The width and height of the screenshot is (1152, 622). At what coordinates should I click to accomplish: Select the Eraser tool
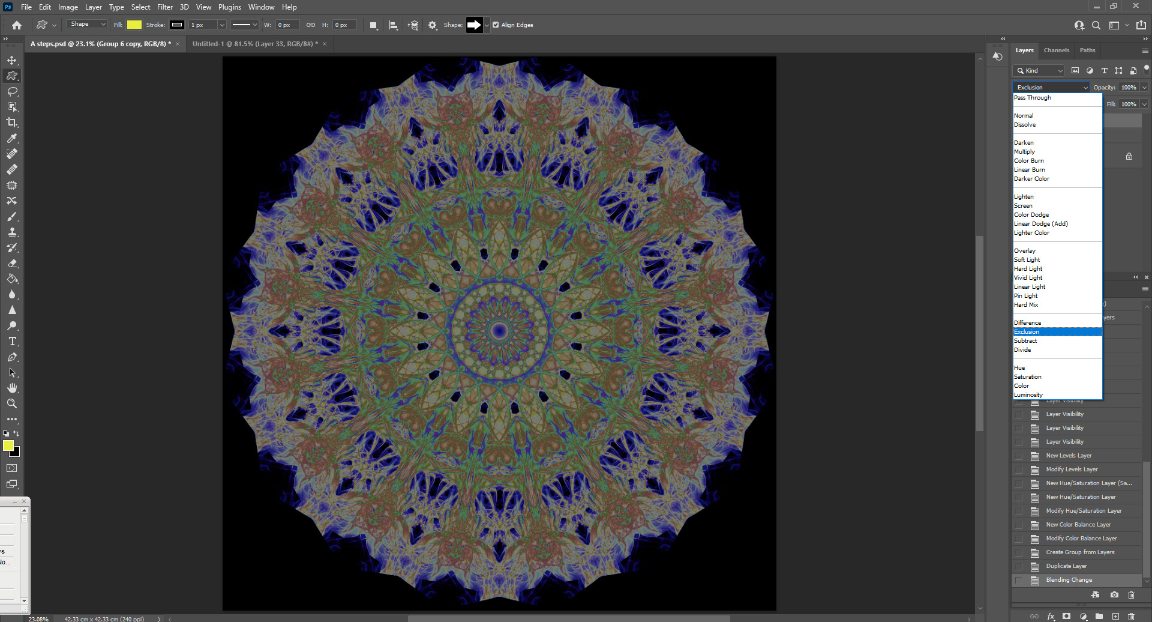click(x=12, y=263)
